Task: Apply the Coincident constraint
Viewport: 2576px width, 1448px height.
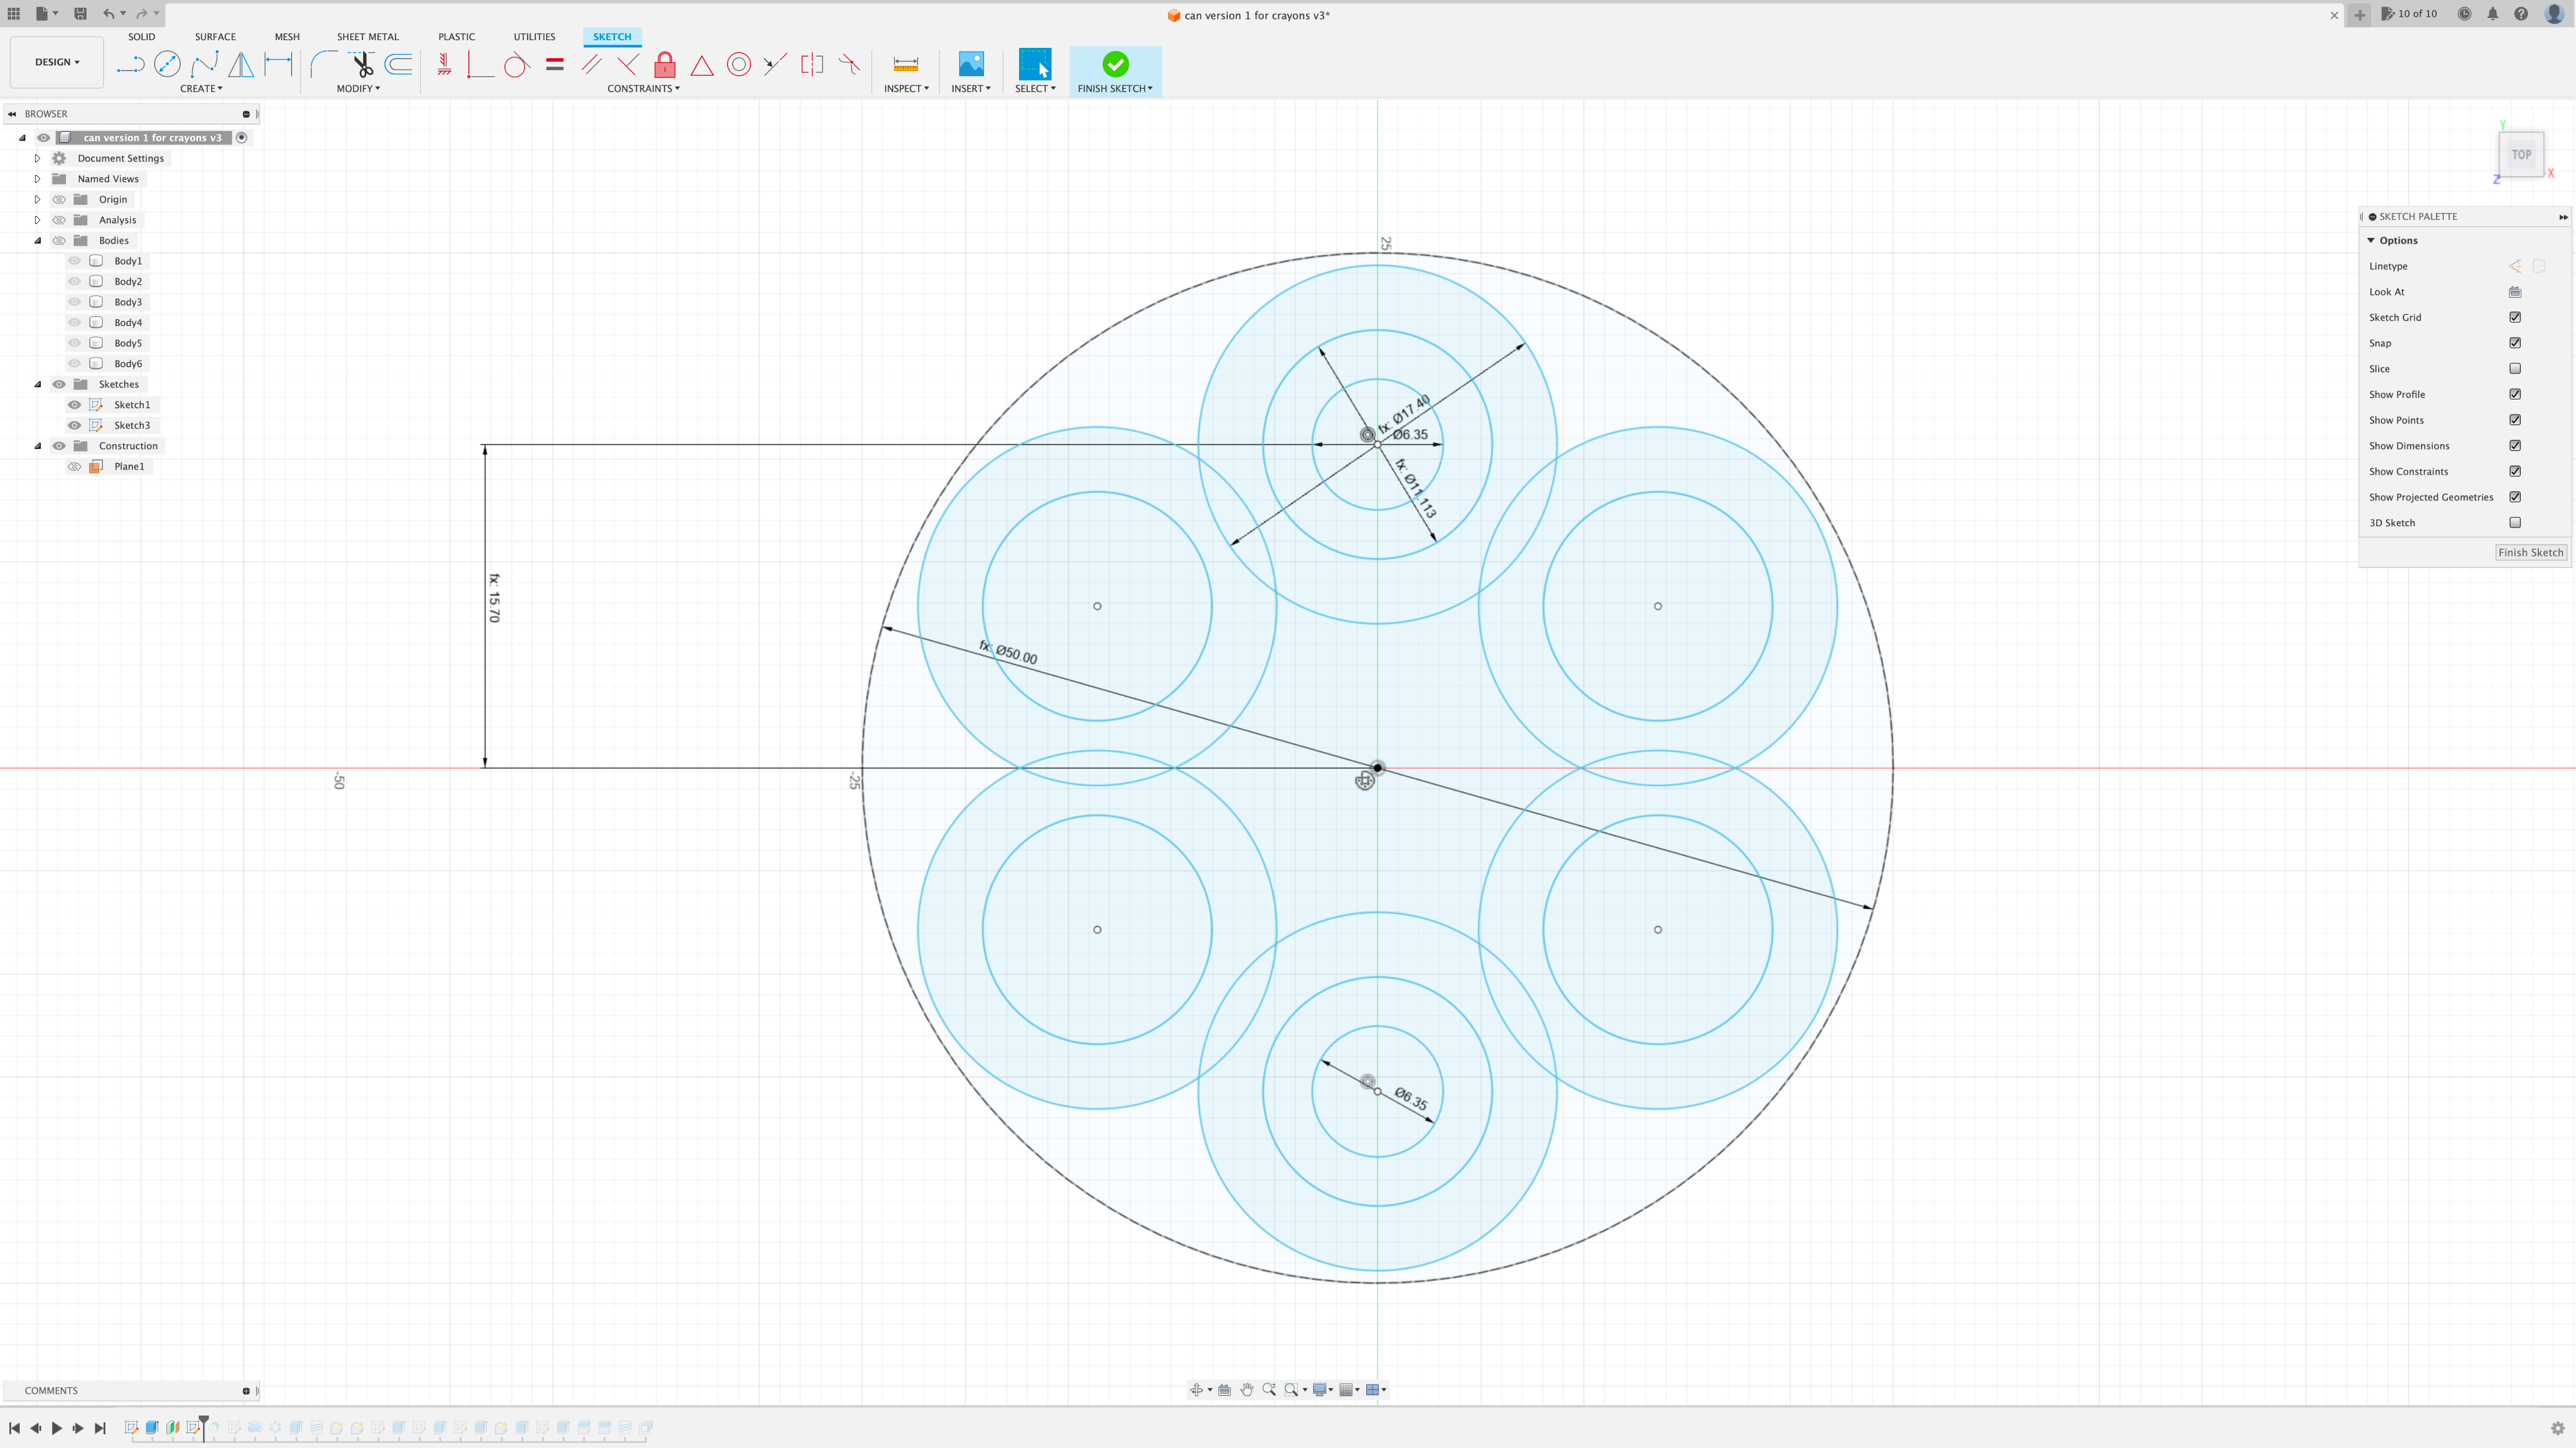Action: pyautogui.click(x=480, y=65)
